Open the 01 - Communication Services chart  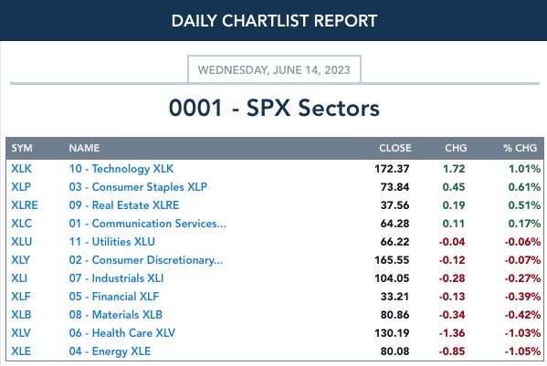point(148,223)
